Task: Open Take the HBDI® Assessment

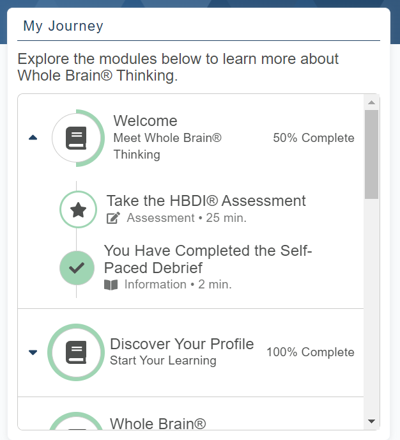Action: pos(206,201)
